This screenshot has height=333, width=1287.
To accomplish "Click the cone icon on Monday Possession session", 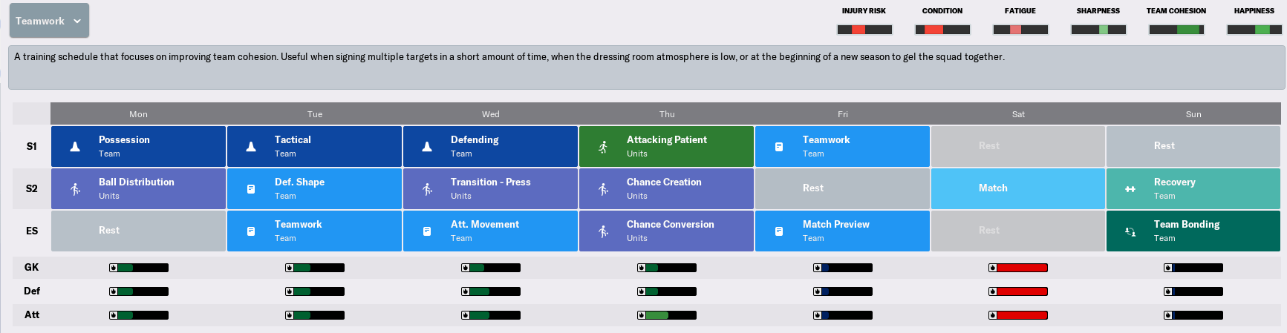I will tap(75, 147).
